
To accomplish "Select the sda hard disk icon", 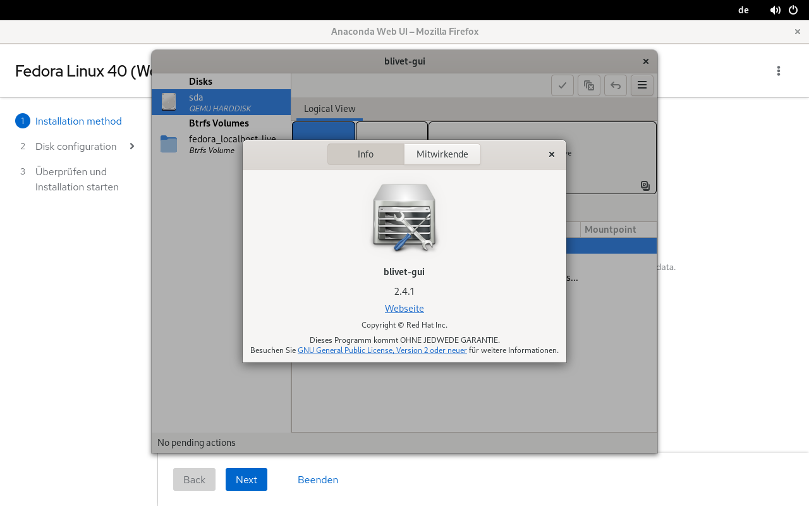I will (x=169, y=102).
